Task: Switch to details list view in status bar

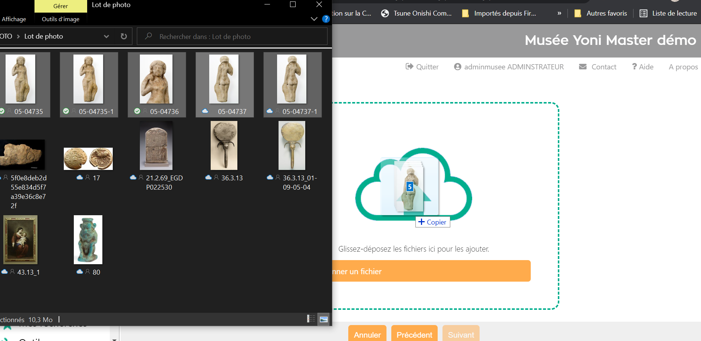Action: coord(311,319)
